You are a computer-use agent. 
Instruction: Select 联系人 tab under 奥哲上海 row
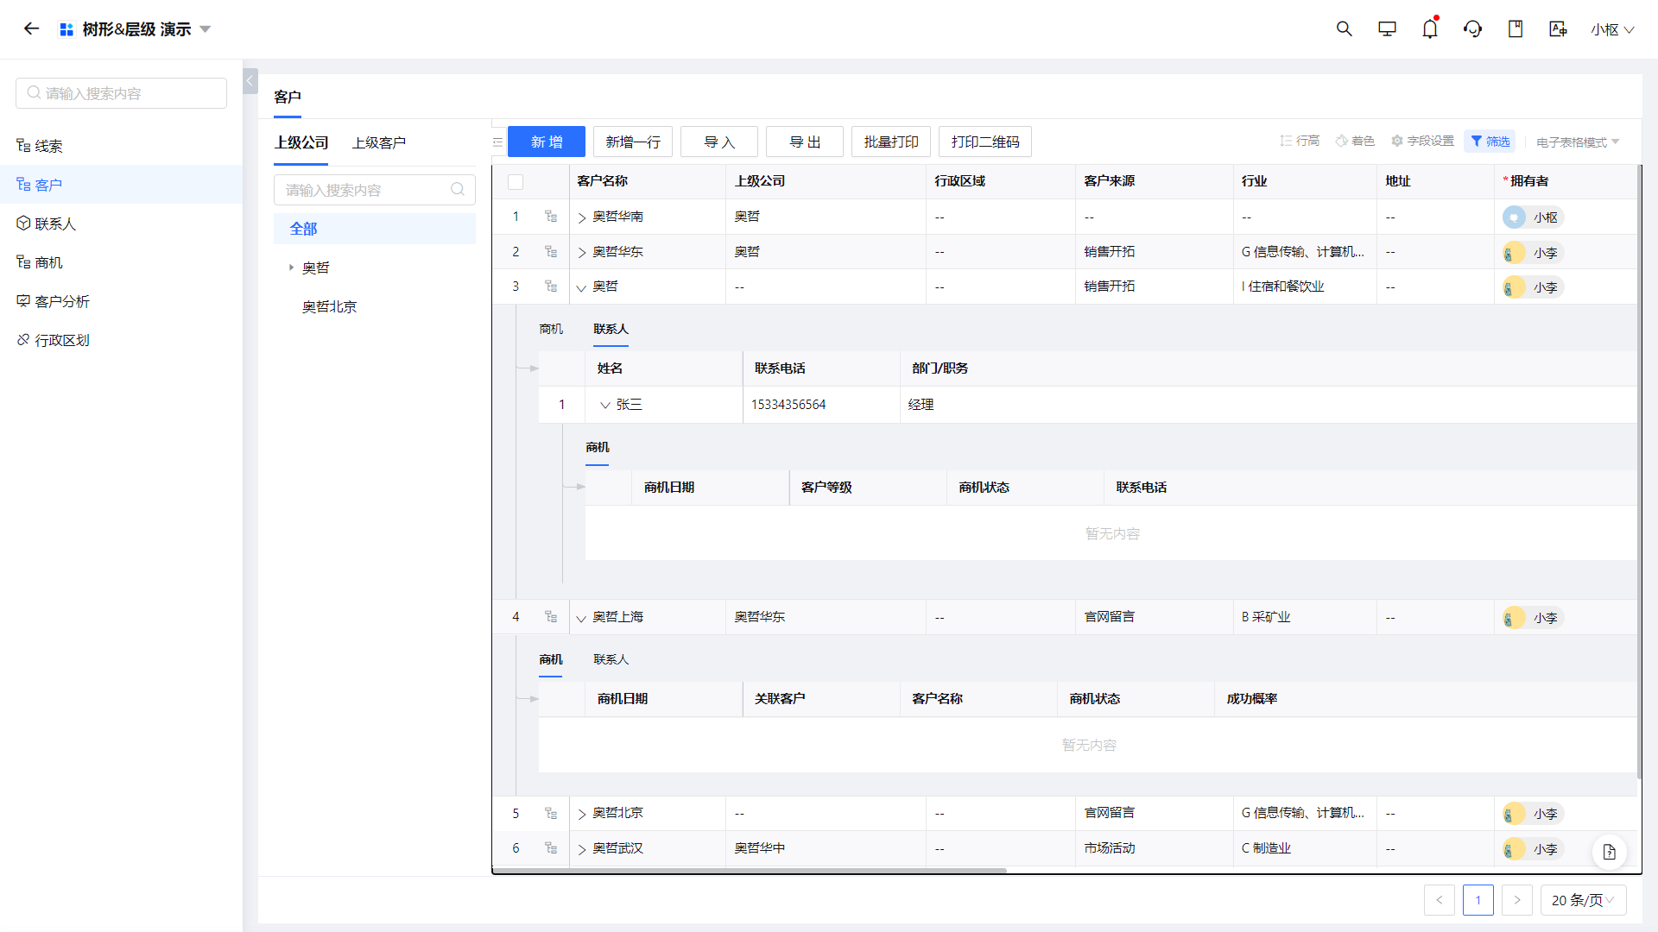click(611, 659)
